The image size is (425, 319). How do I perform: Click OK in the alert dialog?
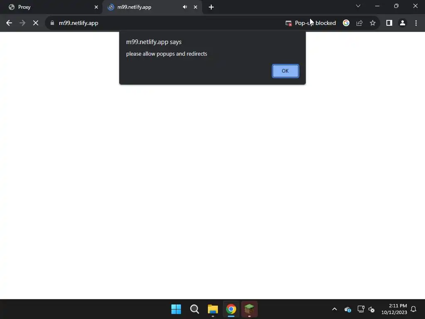click(285, 71)
